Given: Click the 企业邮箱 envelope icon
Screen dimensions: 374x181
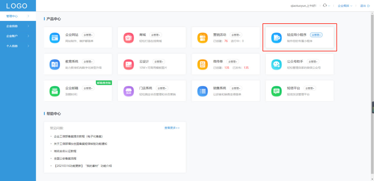Looking at the screenshot, I should click(55, 91).
